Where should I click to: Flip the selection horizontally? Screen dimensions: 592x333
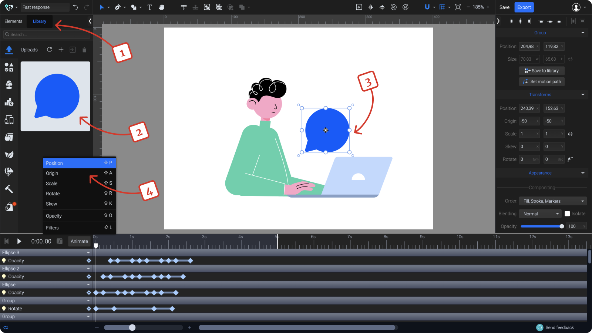(x=370, y=7)
